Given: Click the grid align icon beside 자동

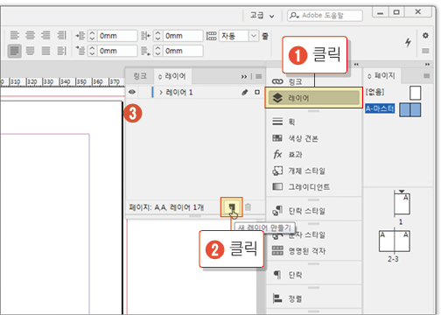Looking at the screenshot, I should [x=212, y=36].
